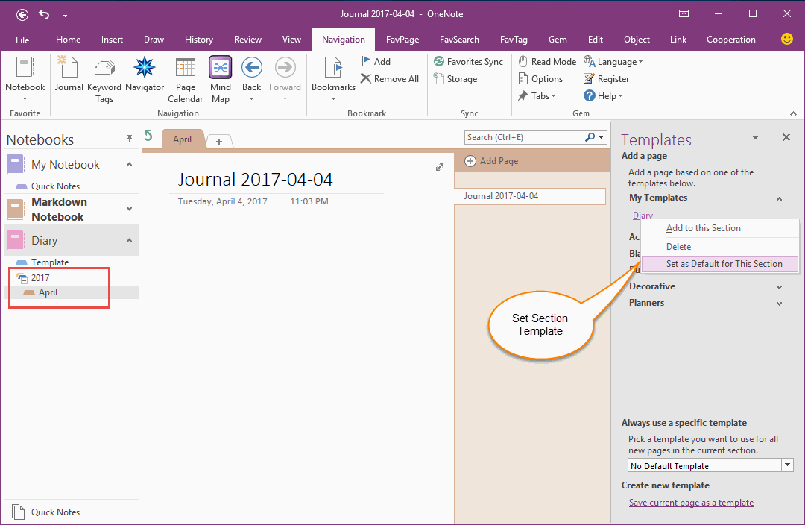This screenshot has width=805, height=525.
Task: Open the Page Calendar
Action: (186, 80)
